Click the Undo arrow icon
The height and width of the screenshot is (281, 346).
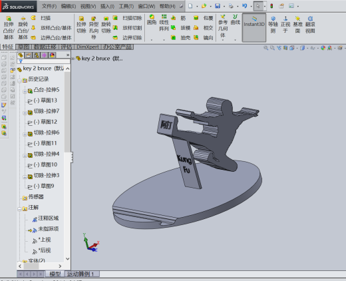245,6
